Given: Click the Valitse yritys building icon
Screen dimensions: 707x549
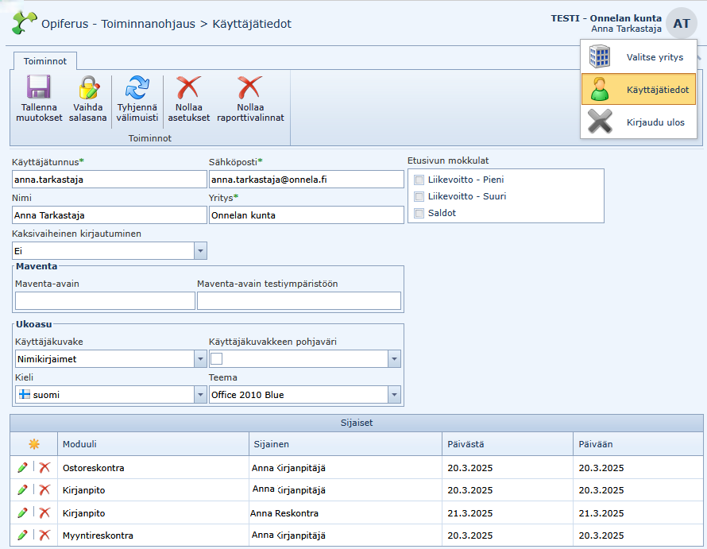Looking at the screenshot, I should click(x=600, y=57).
